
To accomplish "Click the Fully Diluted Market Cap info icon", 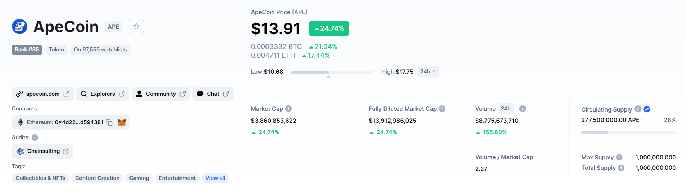I will pyautogui.click(x=442, y=109).
